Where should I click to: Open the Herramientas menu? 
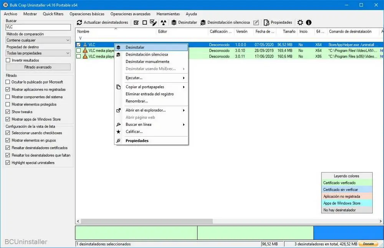(x=168, y=14)
